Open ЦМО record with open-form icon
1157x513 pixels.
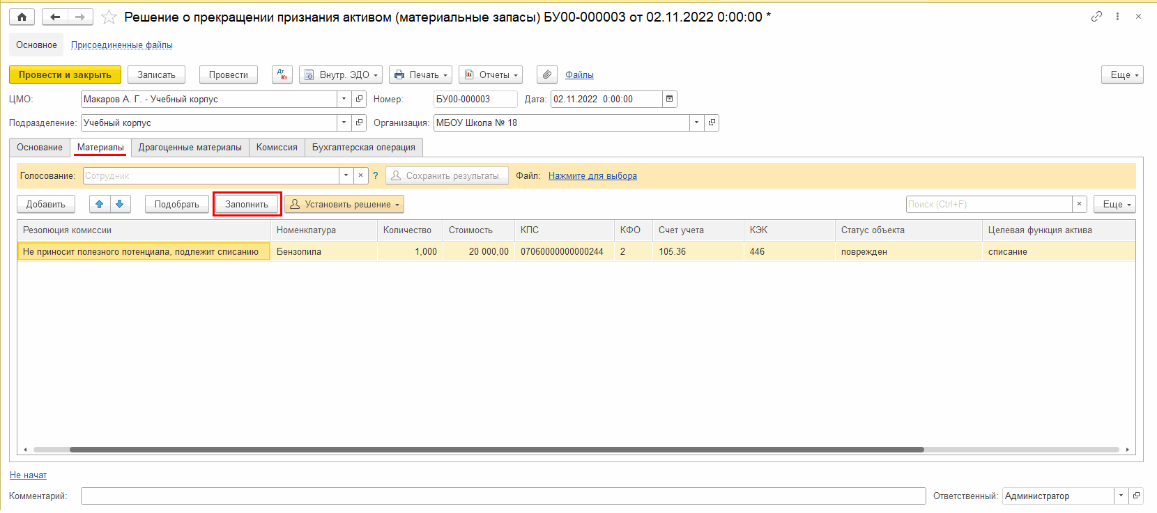359,99
